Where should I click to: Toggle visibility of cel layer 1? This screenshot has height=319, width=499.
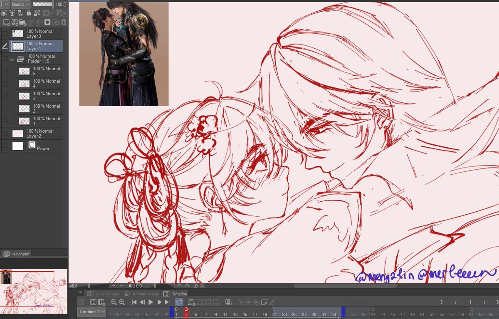coord(5,121)
